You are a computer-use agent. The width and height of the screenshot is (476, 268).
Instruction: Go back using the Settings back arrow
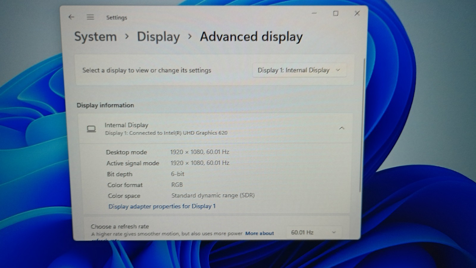[x=71, y=17]
